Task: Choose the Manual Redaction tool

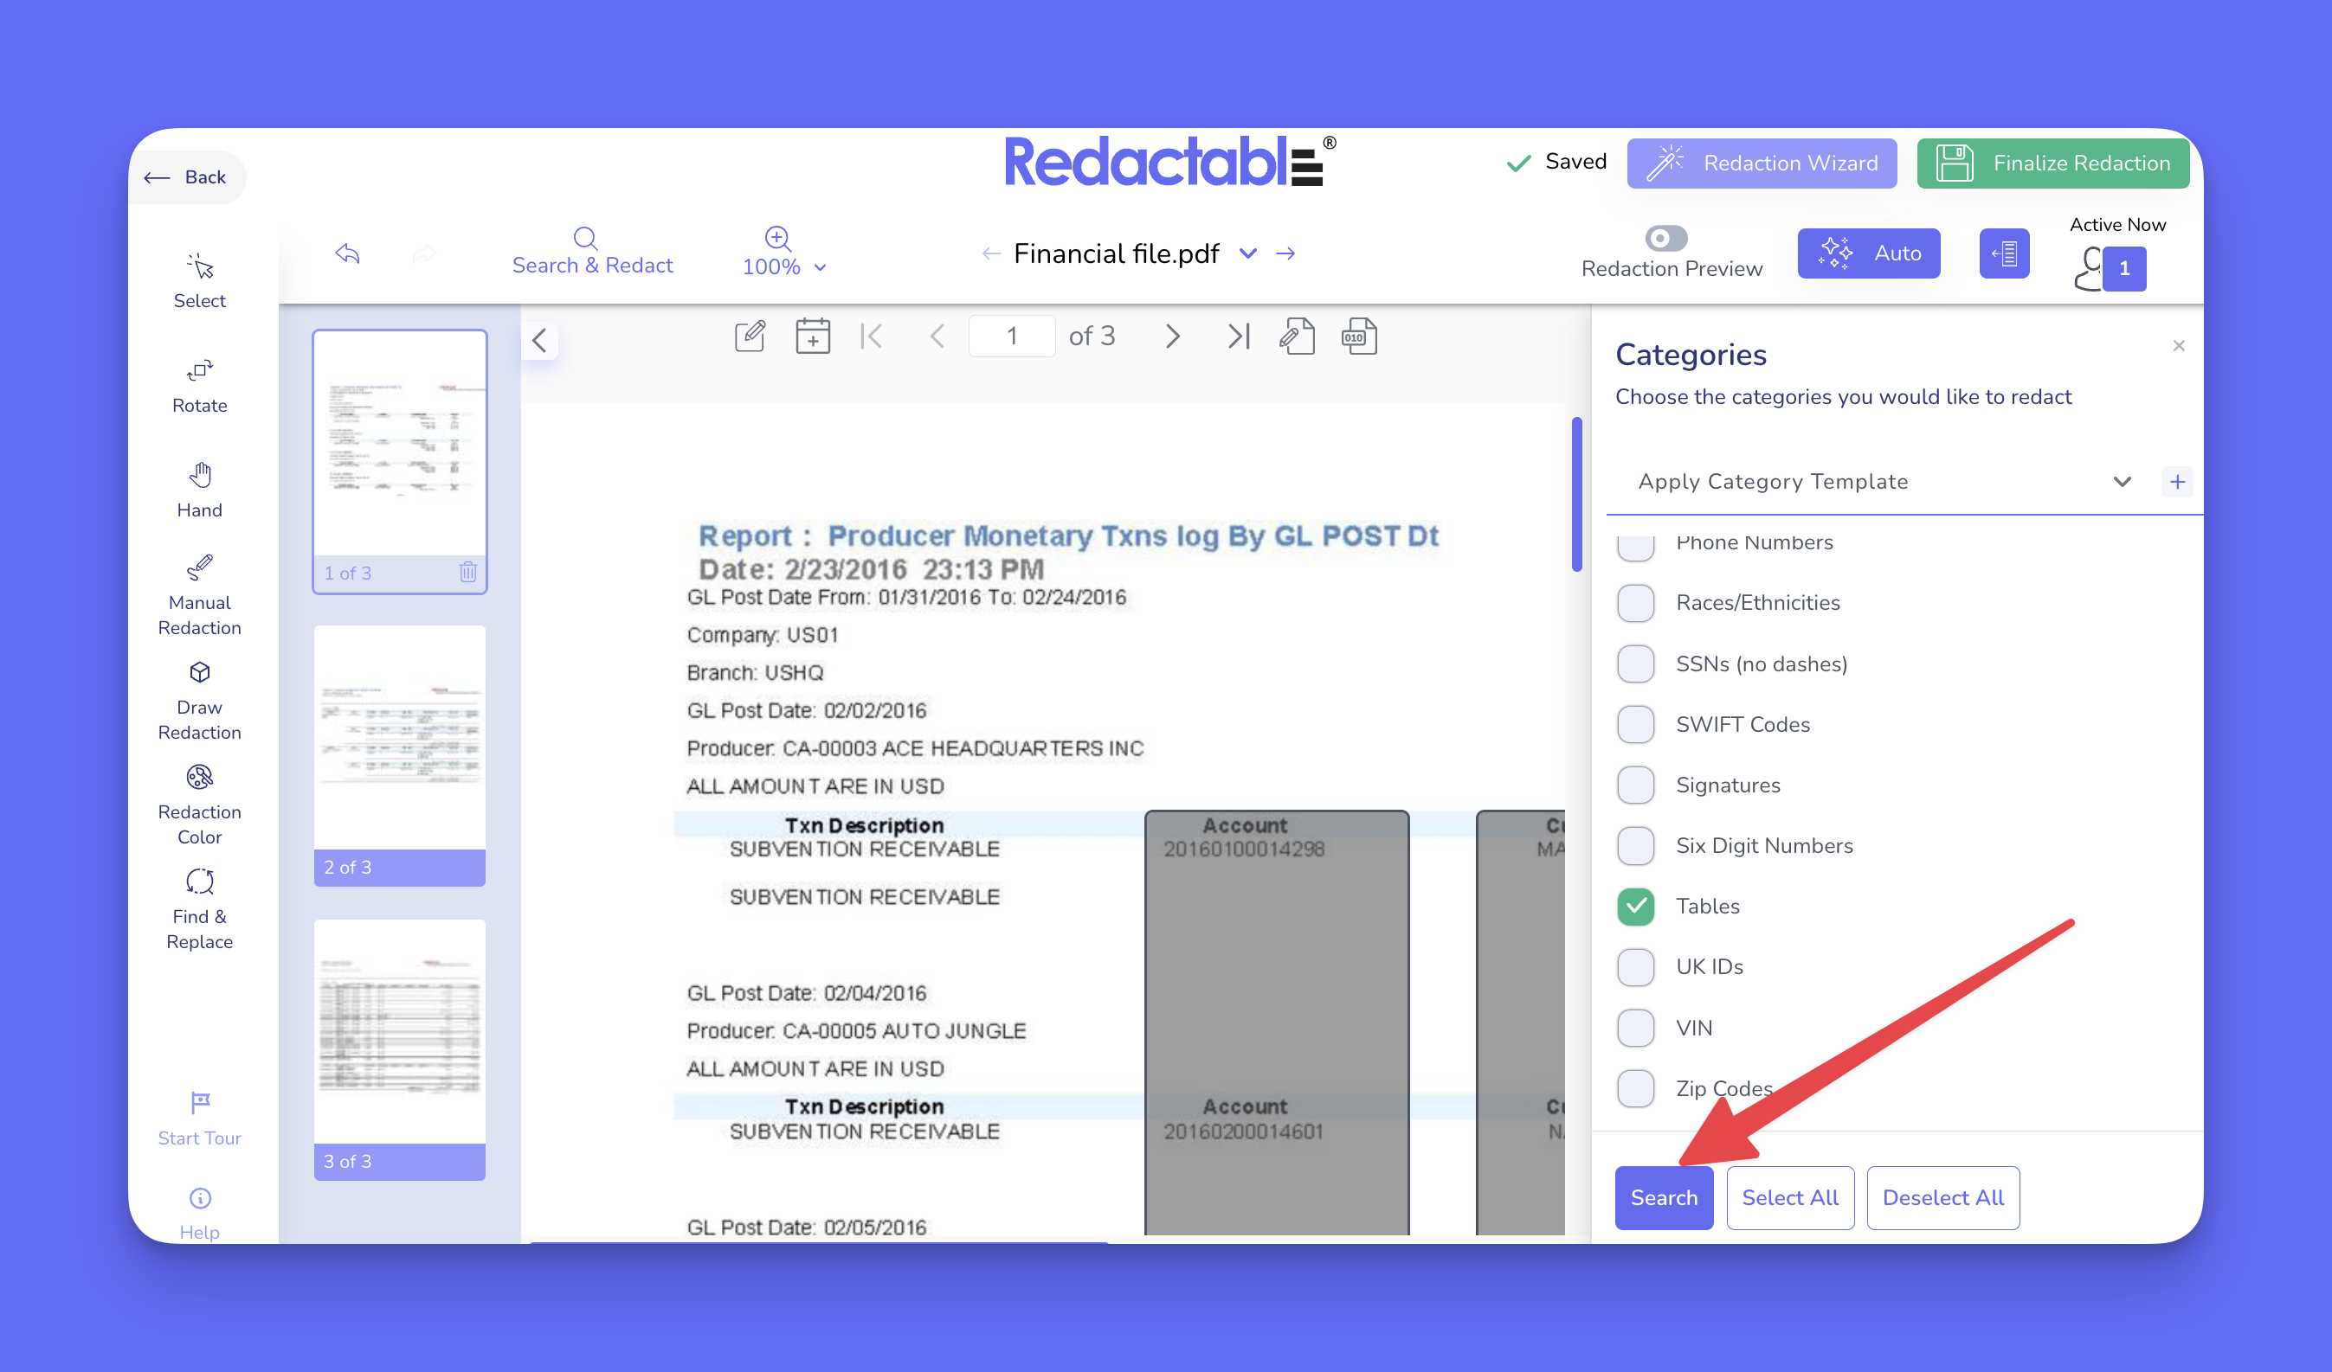Action: 199,593
